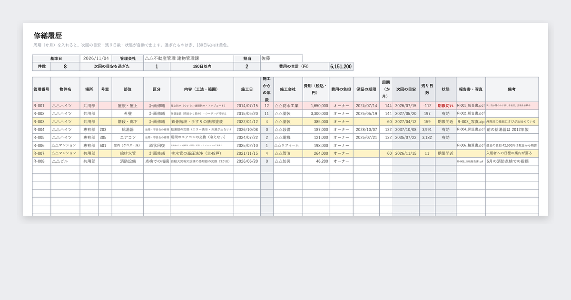This screenshot has width=571, height=300.
Task: Select the 階段・廊下 part cell
Action: (x=128, y=121)
